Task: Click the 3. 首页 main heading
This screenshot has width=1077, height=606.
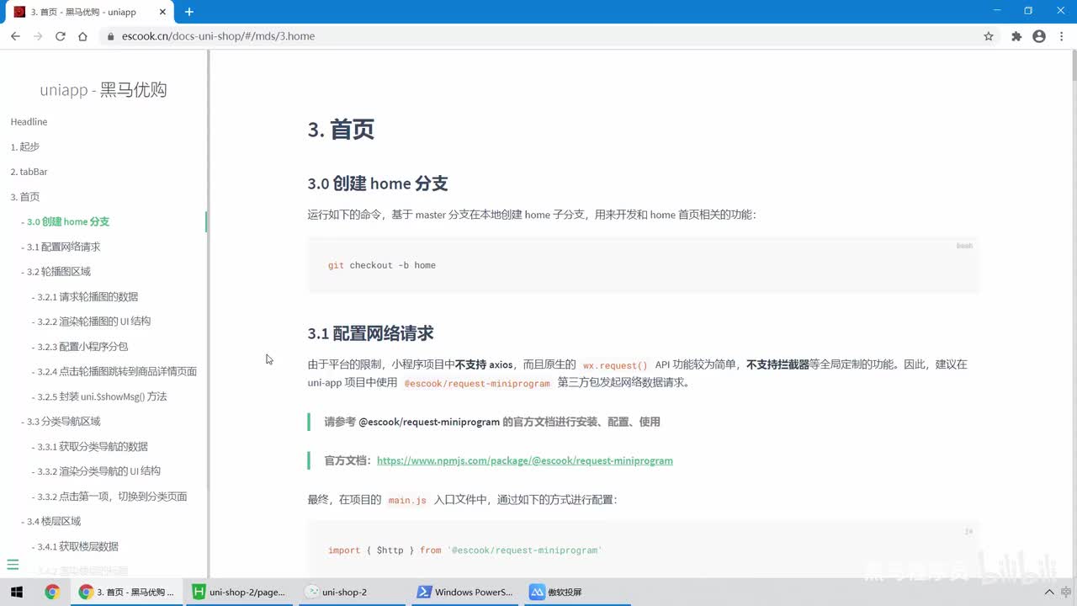Action: [x=341, y=130]
